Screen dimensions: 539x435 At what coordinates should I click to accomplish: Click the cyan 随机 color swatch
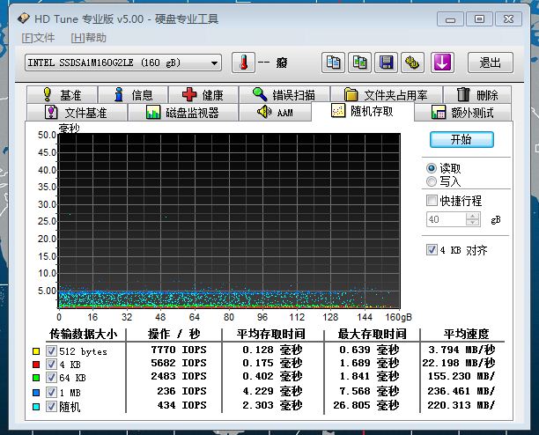[36, 407]
